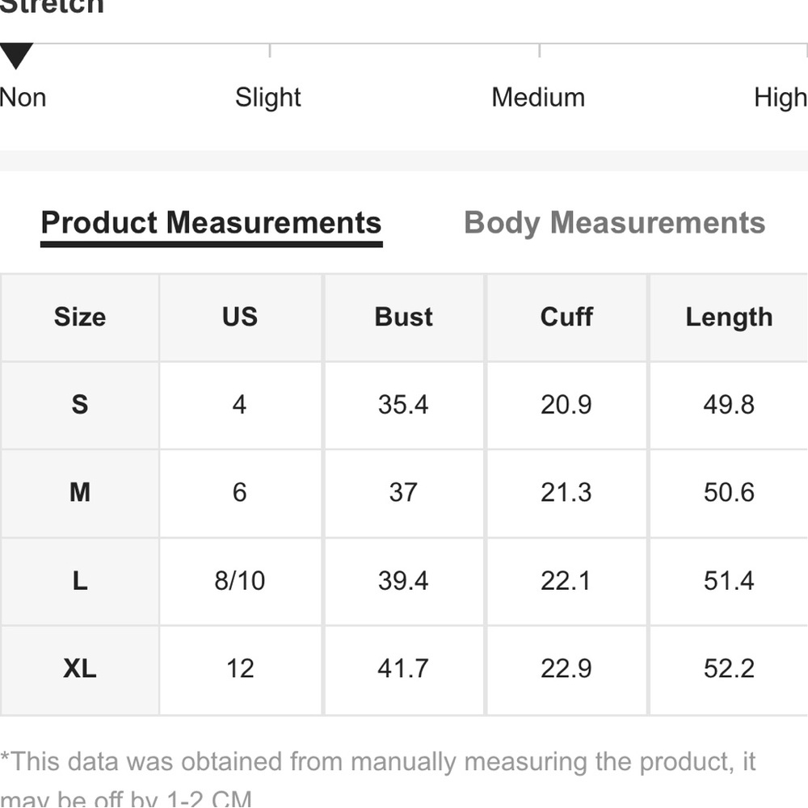
Task: Click the Medium stretch label
Action: click(538, 98)
